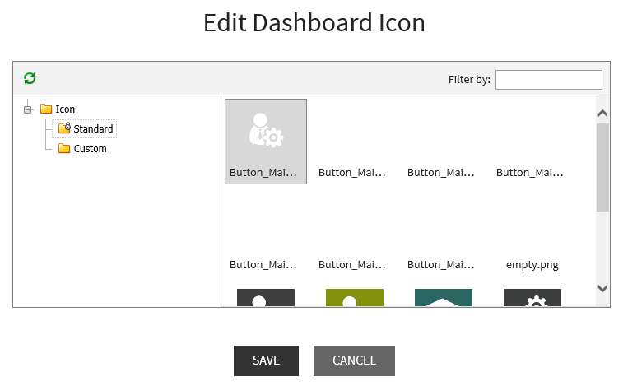Viewport: 623px width, 386px height.
Task: Focus the Filter by text field
Action: [x=548, y=79]
